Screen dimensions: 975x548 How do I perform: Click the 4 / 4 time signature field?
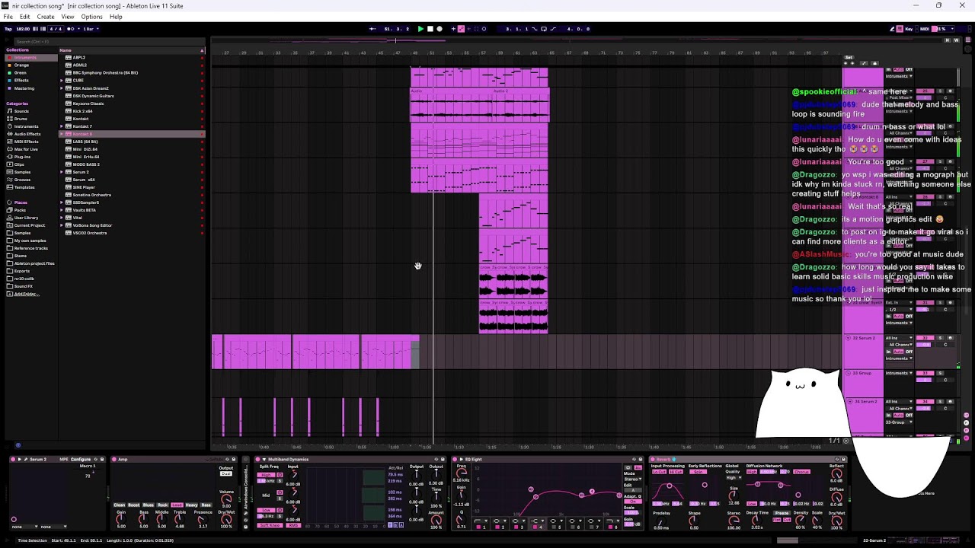tap(56, 29)
